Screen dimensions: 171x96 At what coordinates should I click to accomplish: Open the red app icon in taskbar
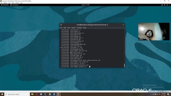tap(37, 94)
